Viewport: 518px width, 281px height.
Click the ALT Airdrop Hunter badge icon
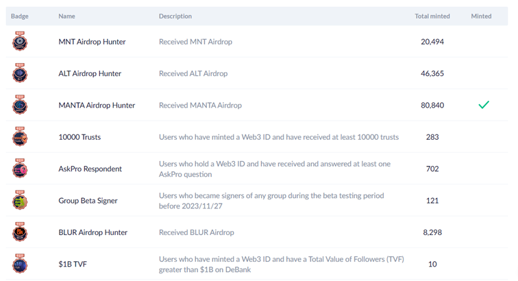point(20,73)
